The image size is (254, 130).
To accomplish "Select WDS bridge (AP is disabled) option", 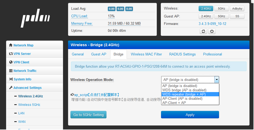I will [x=184, y=90].
